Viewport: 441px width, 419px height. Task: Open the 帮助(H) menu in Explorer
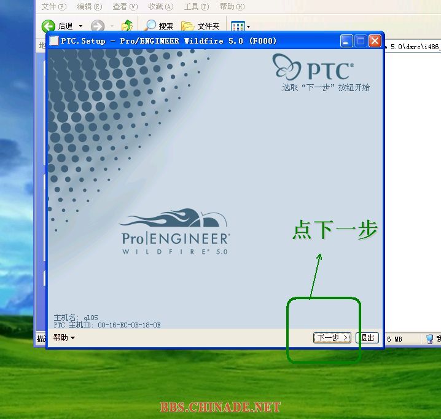[232, 7]
